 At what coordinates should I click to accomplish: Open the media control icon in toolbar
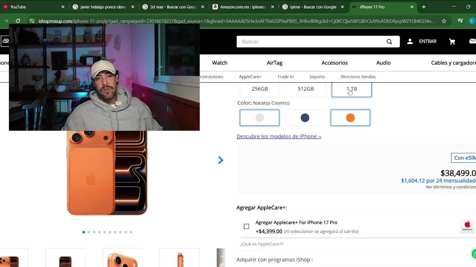coord(460,21)
